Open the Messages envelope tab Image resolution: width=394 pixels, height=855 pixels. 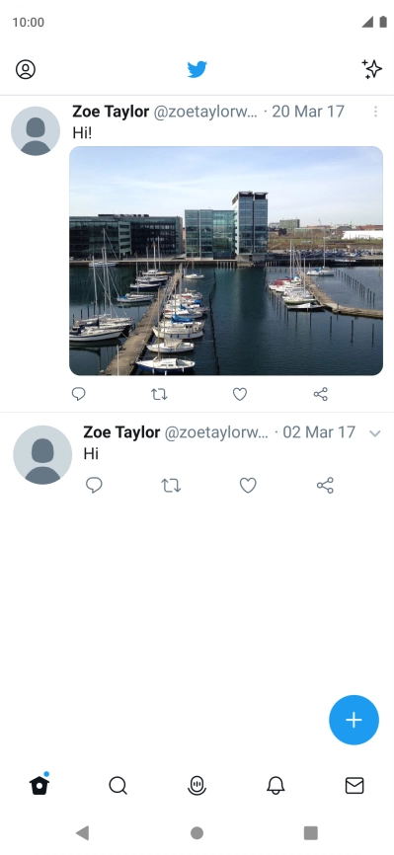(x=355, y=786)
